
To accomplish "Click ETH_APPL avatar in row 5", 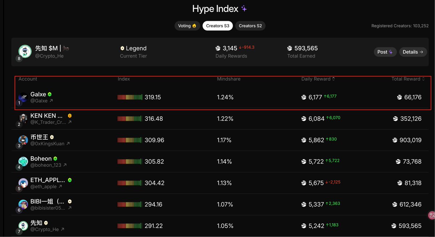I will (x=23, y=183).
